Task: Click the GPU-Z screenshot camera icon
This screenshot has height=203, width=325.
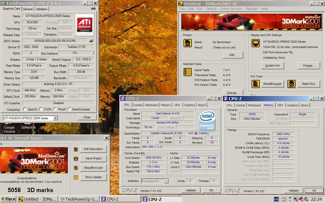Action: coord(93,8)
